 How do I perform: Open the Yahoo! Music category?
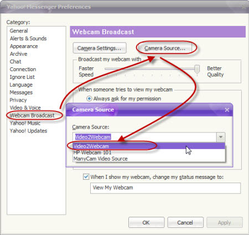tap(25, 123)
